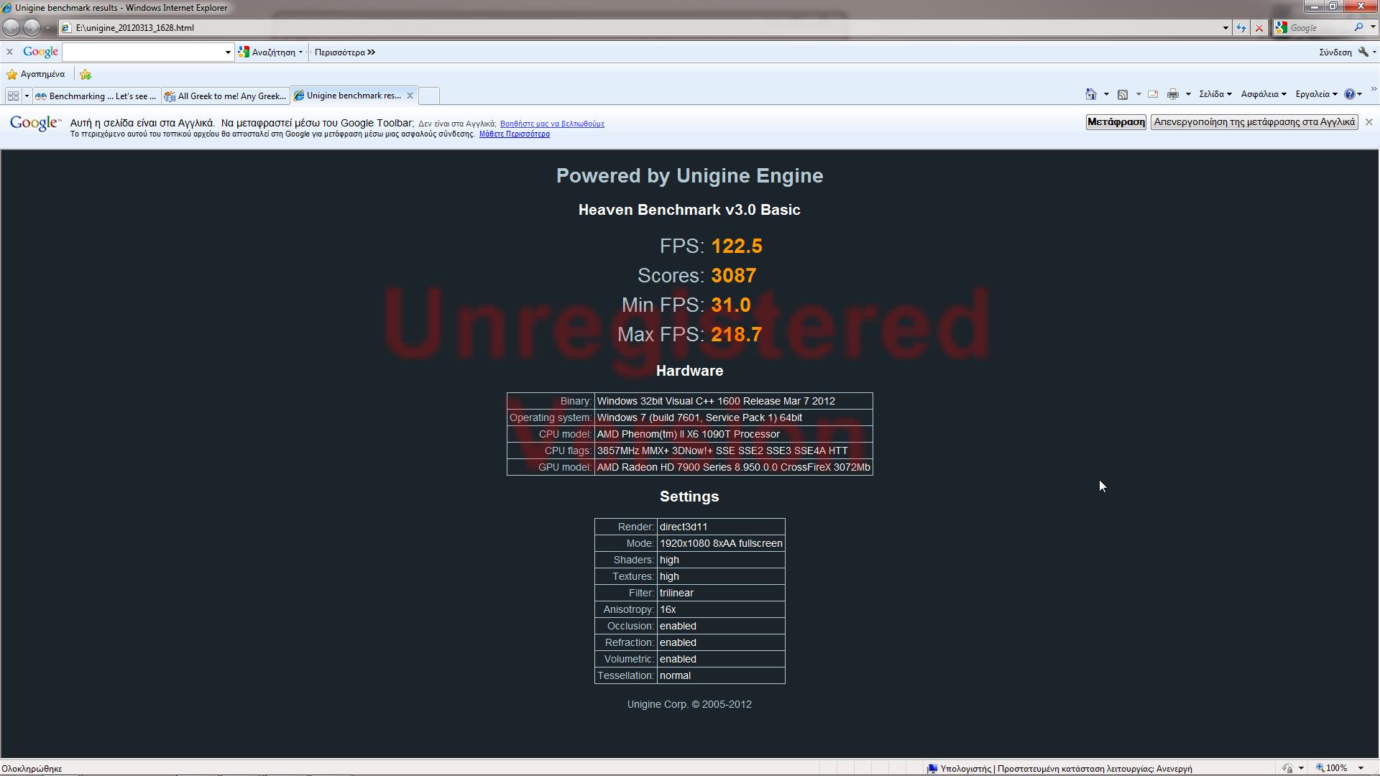Close the Unigine benchmark results tab
Screen dimensions: 1380x776
click(410, 95)
